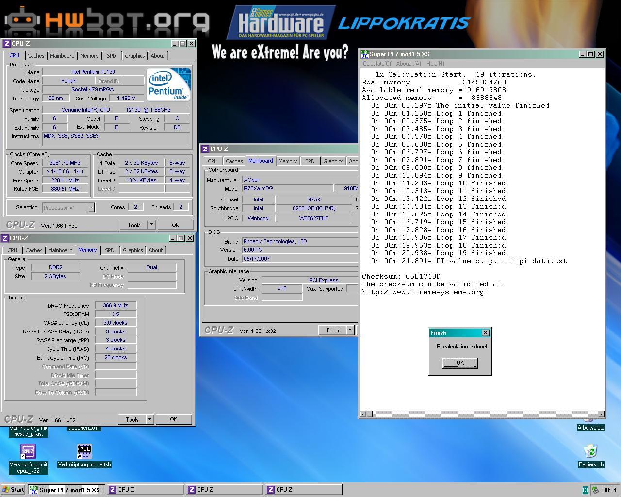Click the CPU-Z CPU window title icon
Screen dimensions: 621x497
[x=7, y=44]
